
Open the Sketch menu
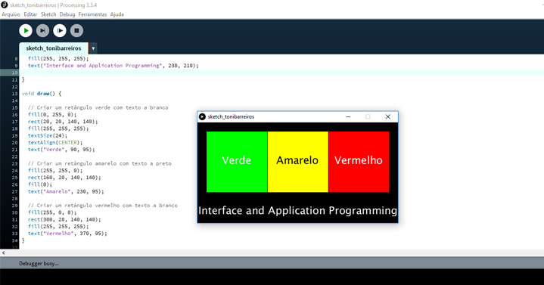click(x=48, y=14)
